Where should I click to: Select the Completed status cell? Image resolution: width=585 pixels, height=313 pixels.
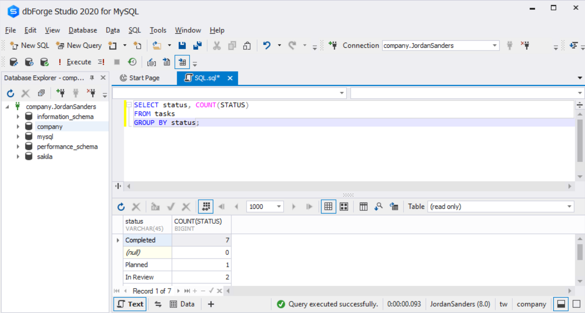pos(148,240)
